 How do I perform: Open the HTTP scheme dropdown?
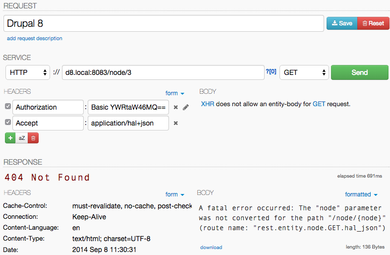click(x=28, y=72)
